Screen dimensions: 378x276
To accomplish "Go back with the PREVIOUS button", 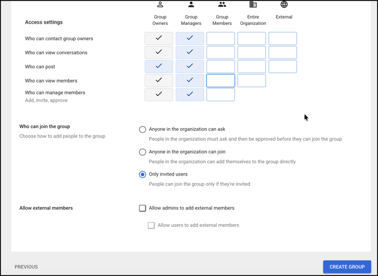I will pyautogui.click(x=26, y=267).
